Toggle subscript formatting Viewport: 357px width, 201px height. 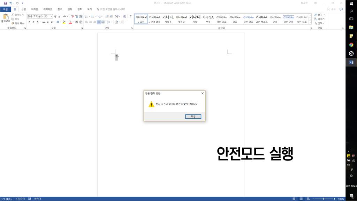point(48,22)
